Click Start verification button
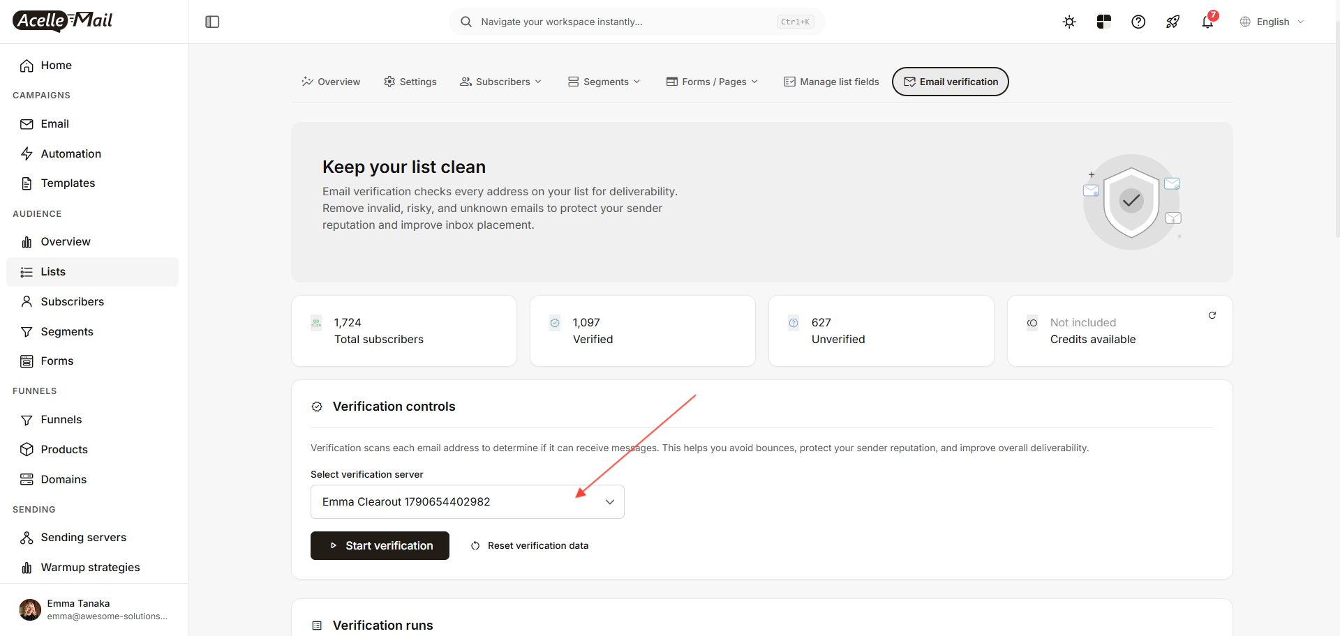Image resolution: width=1340 pixels, height=636 pixels. [x=380, y=545]
